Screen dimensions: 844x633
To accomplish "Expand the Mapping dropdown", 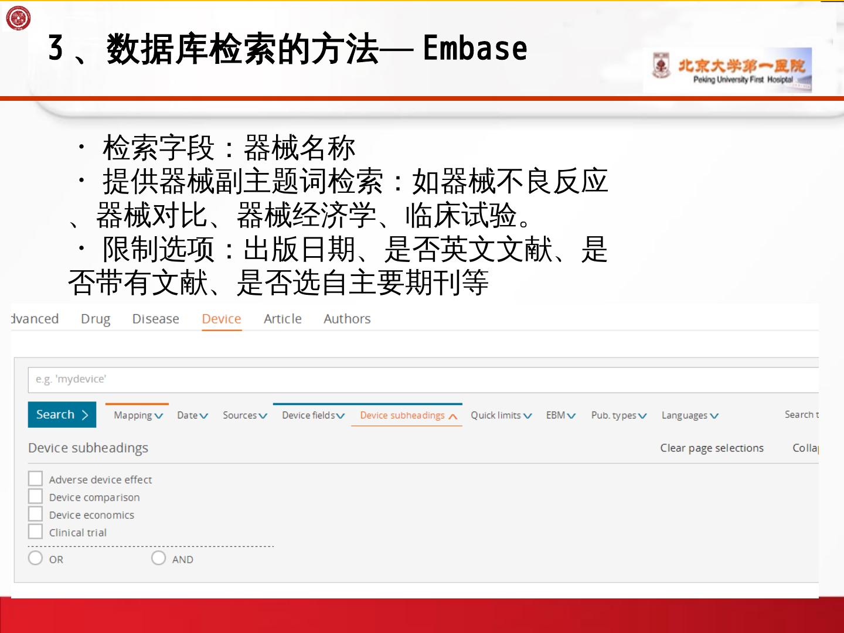I will point(138,416).
